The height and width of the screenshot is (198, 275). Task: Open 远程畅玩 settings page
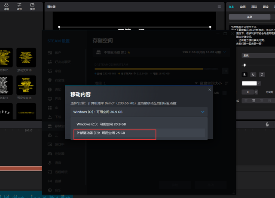(61, 172)
